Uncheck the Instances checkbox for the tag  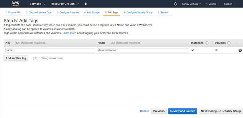(x=192, y=50)
